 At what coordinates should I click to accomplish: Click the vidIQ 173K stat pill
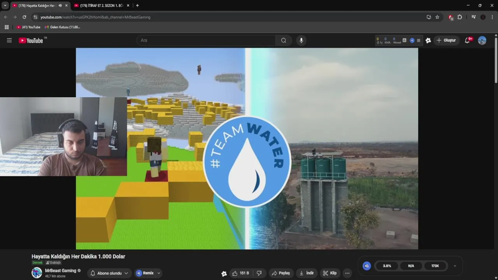[x=435, y=266]
